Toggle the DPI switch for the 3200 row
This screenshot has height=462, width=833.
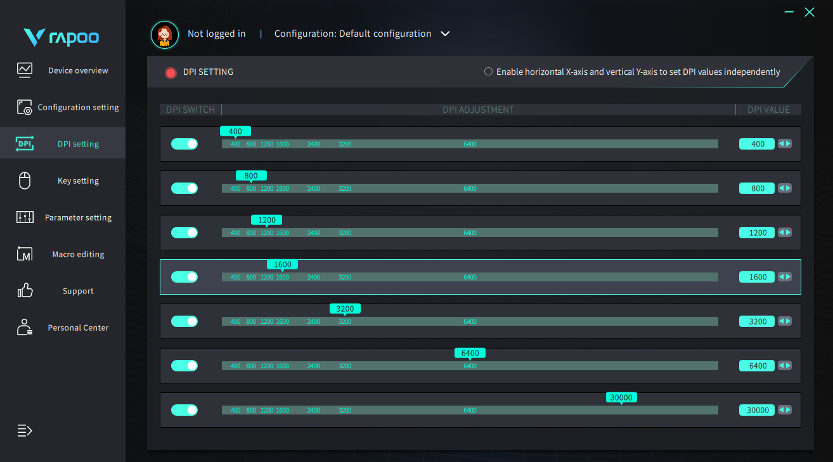[x=184, y=321]
